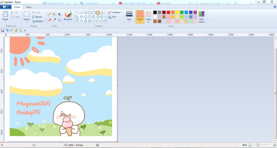This screenshot has height=148, width=277.
Task: Activate Color 2 background selector
Action: point(149,17)
